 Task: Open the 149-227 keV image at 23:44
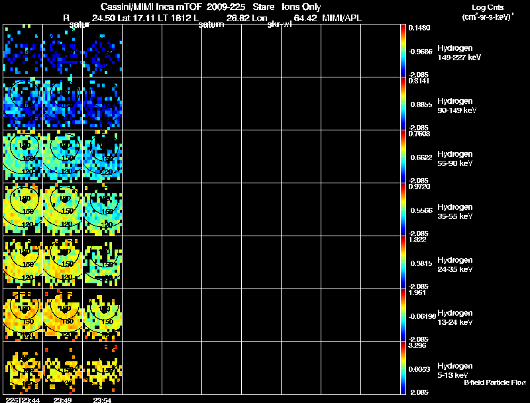(x=23, y=51)
